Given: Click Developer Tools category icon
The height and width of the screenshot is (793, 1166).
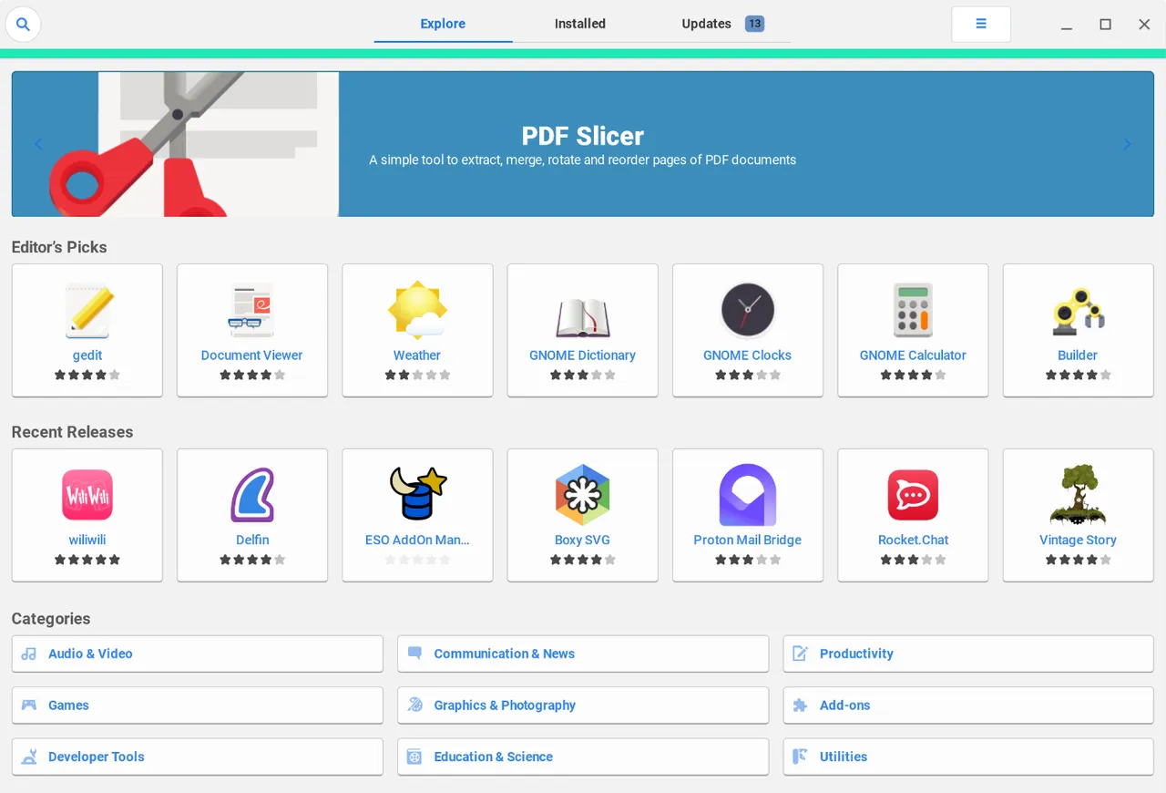Looking at the screenshot, I should click(x=29, y=757).
